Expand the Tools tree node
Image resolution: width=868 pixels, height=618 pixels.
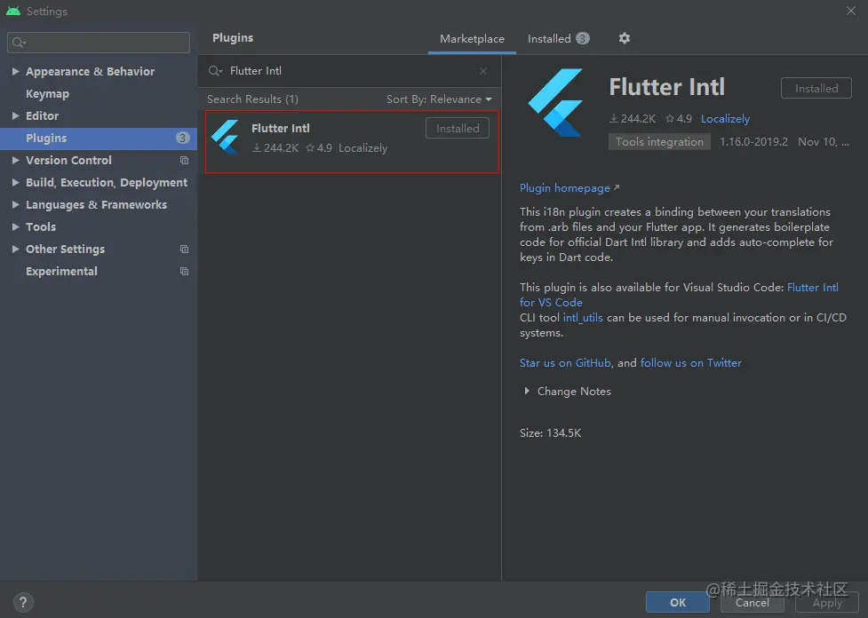coord(15,226)
